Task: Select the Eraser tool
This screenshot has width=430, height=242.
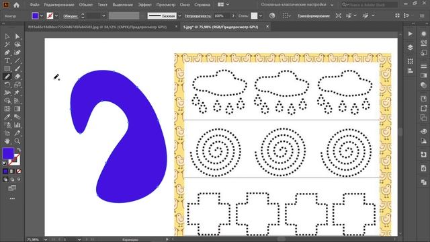Action: (x=17, y=77)
